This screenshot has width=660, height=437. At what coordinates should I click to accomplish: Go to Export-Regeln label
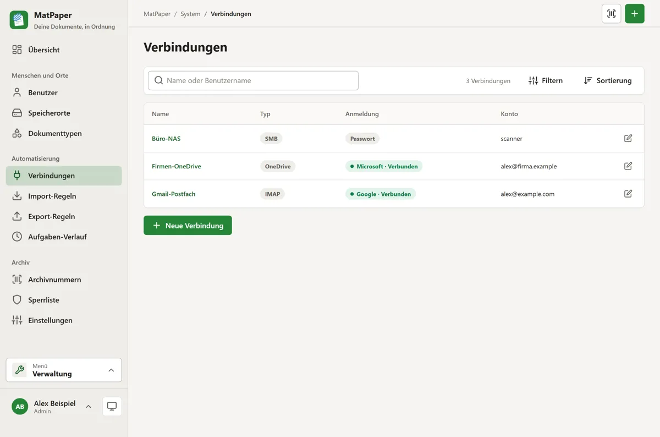point(51,216)
